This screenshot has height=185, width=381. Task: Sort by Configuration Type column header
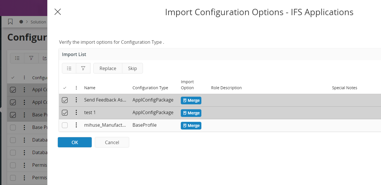(x=150, y=88)
